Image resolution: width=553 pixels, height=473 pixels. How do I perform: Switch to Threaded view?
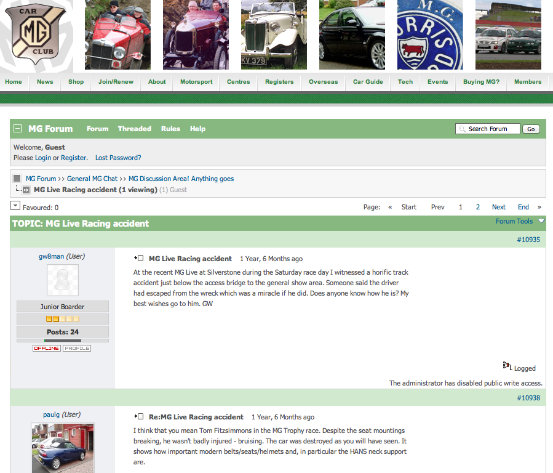tap(135, 129)
